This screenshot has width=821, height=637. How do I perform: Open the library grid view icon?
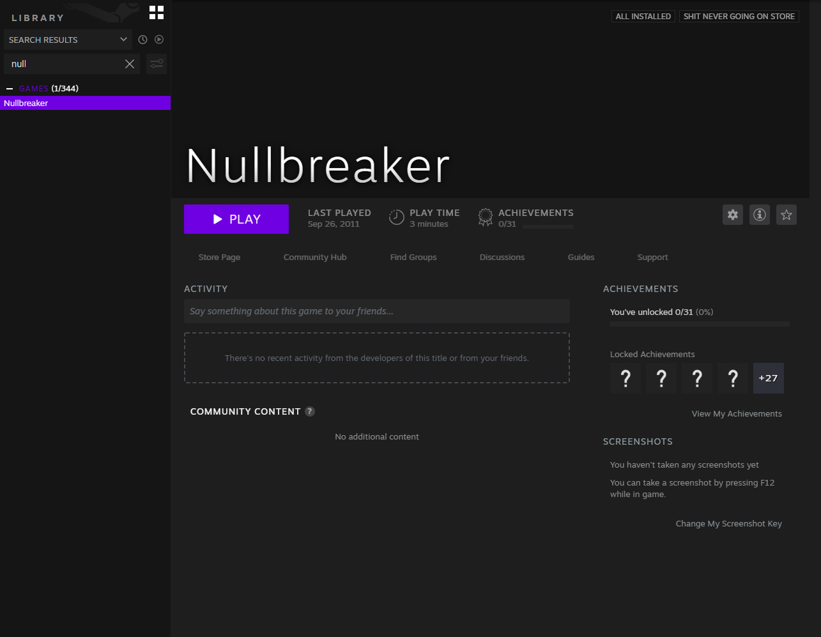point(157,12)
